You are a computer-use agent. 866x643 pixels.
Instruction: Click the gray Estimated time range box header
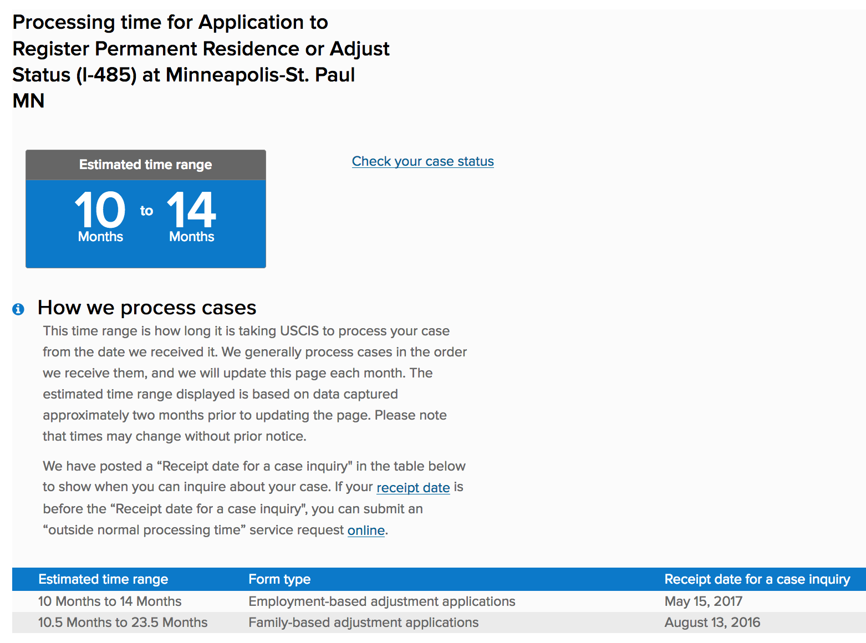click(146, 165)
